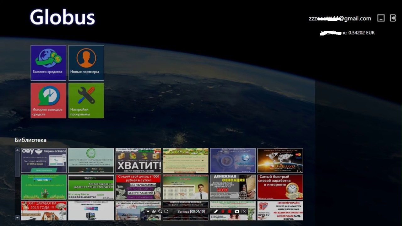Open the ХВАТИТ! thumbnail
The width and height of the screenshot is (402, 226).
[x=138, y=160]
